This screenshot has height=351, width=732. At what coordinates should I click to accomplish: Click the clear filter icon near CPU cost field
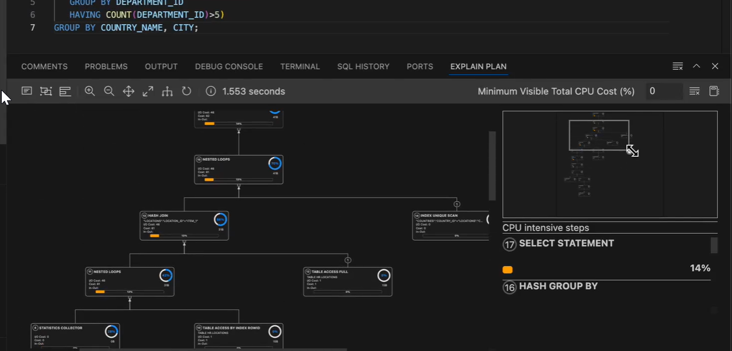[x=694, y=91]
